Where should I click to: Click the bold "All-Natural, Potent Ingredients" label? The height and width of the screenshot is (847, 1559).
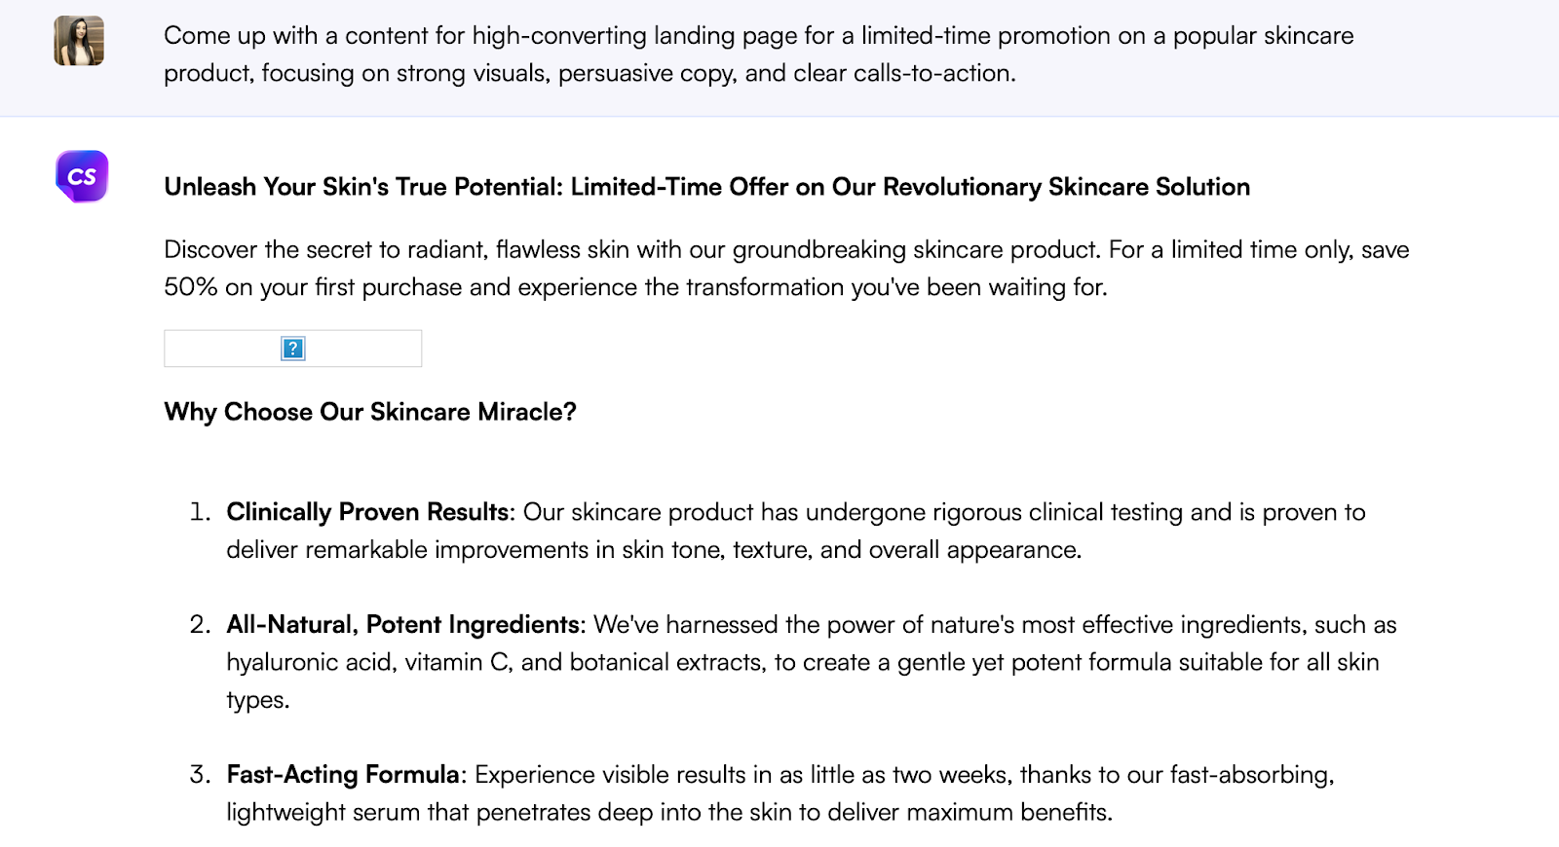(403, 624)
